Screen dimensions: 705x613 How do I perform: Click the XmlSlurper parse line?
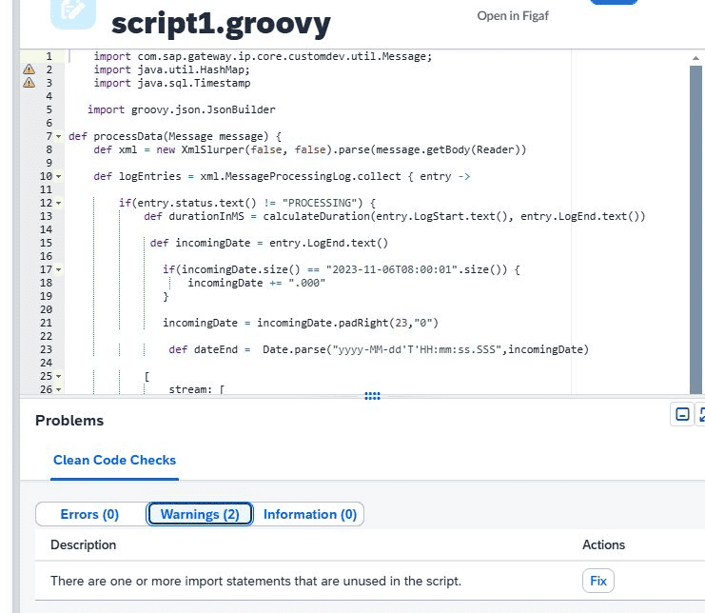[310, 149]
